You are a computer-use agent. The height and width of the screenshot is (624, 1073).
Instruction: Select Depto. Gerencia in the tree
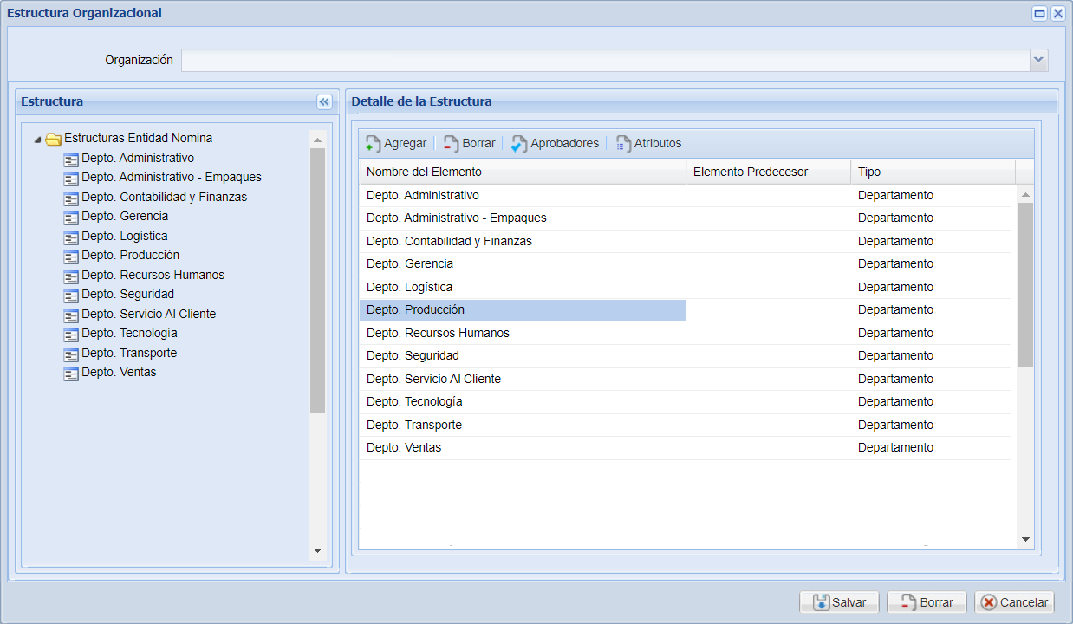click(x=124, y=217)
